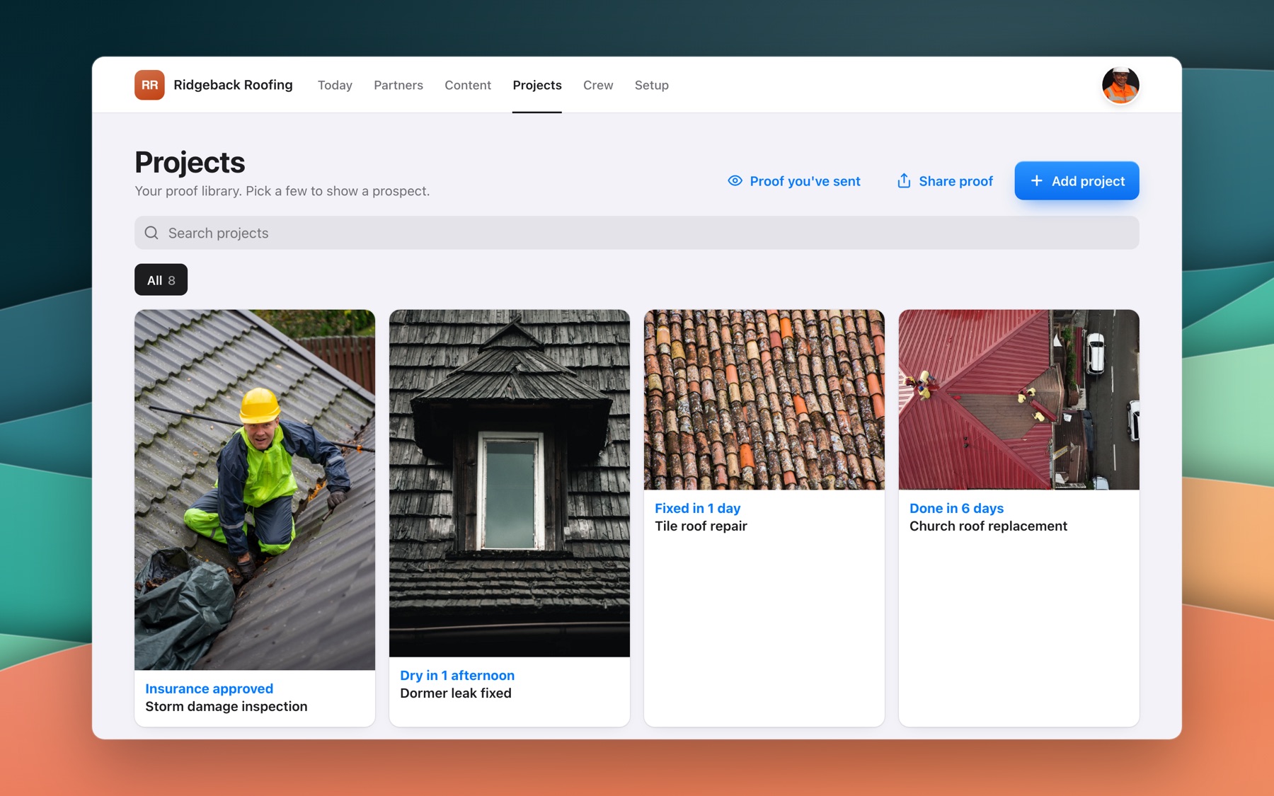The height and width of the screenshot is (796, 1274).
Task: View Proof you've sent
Action: click(794, 181)
